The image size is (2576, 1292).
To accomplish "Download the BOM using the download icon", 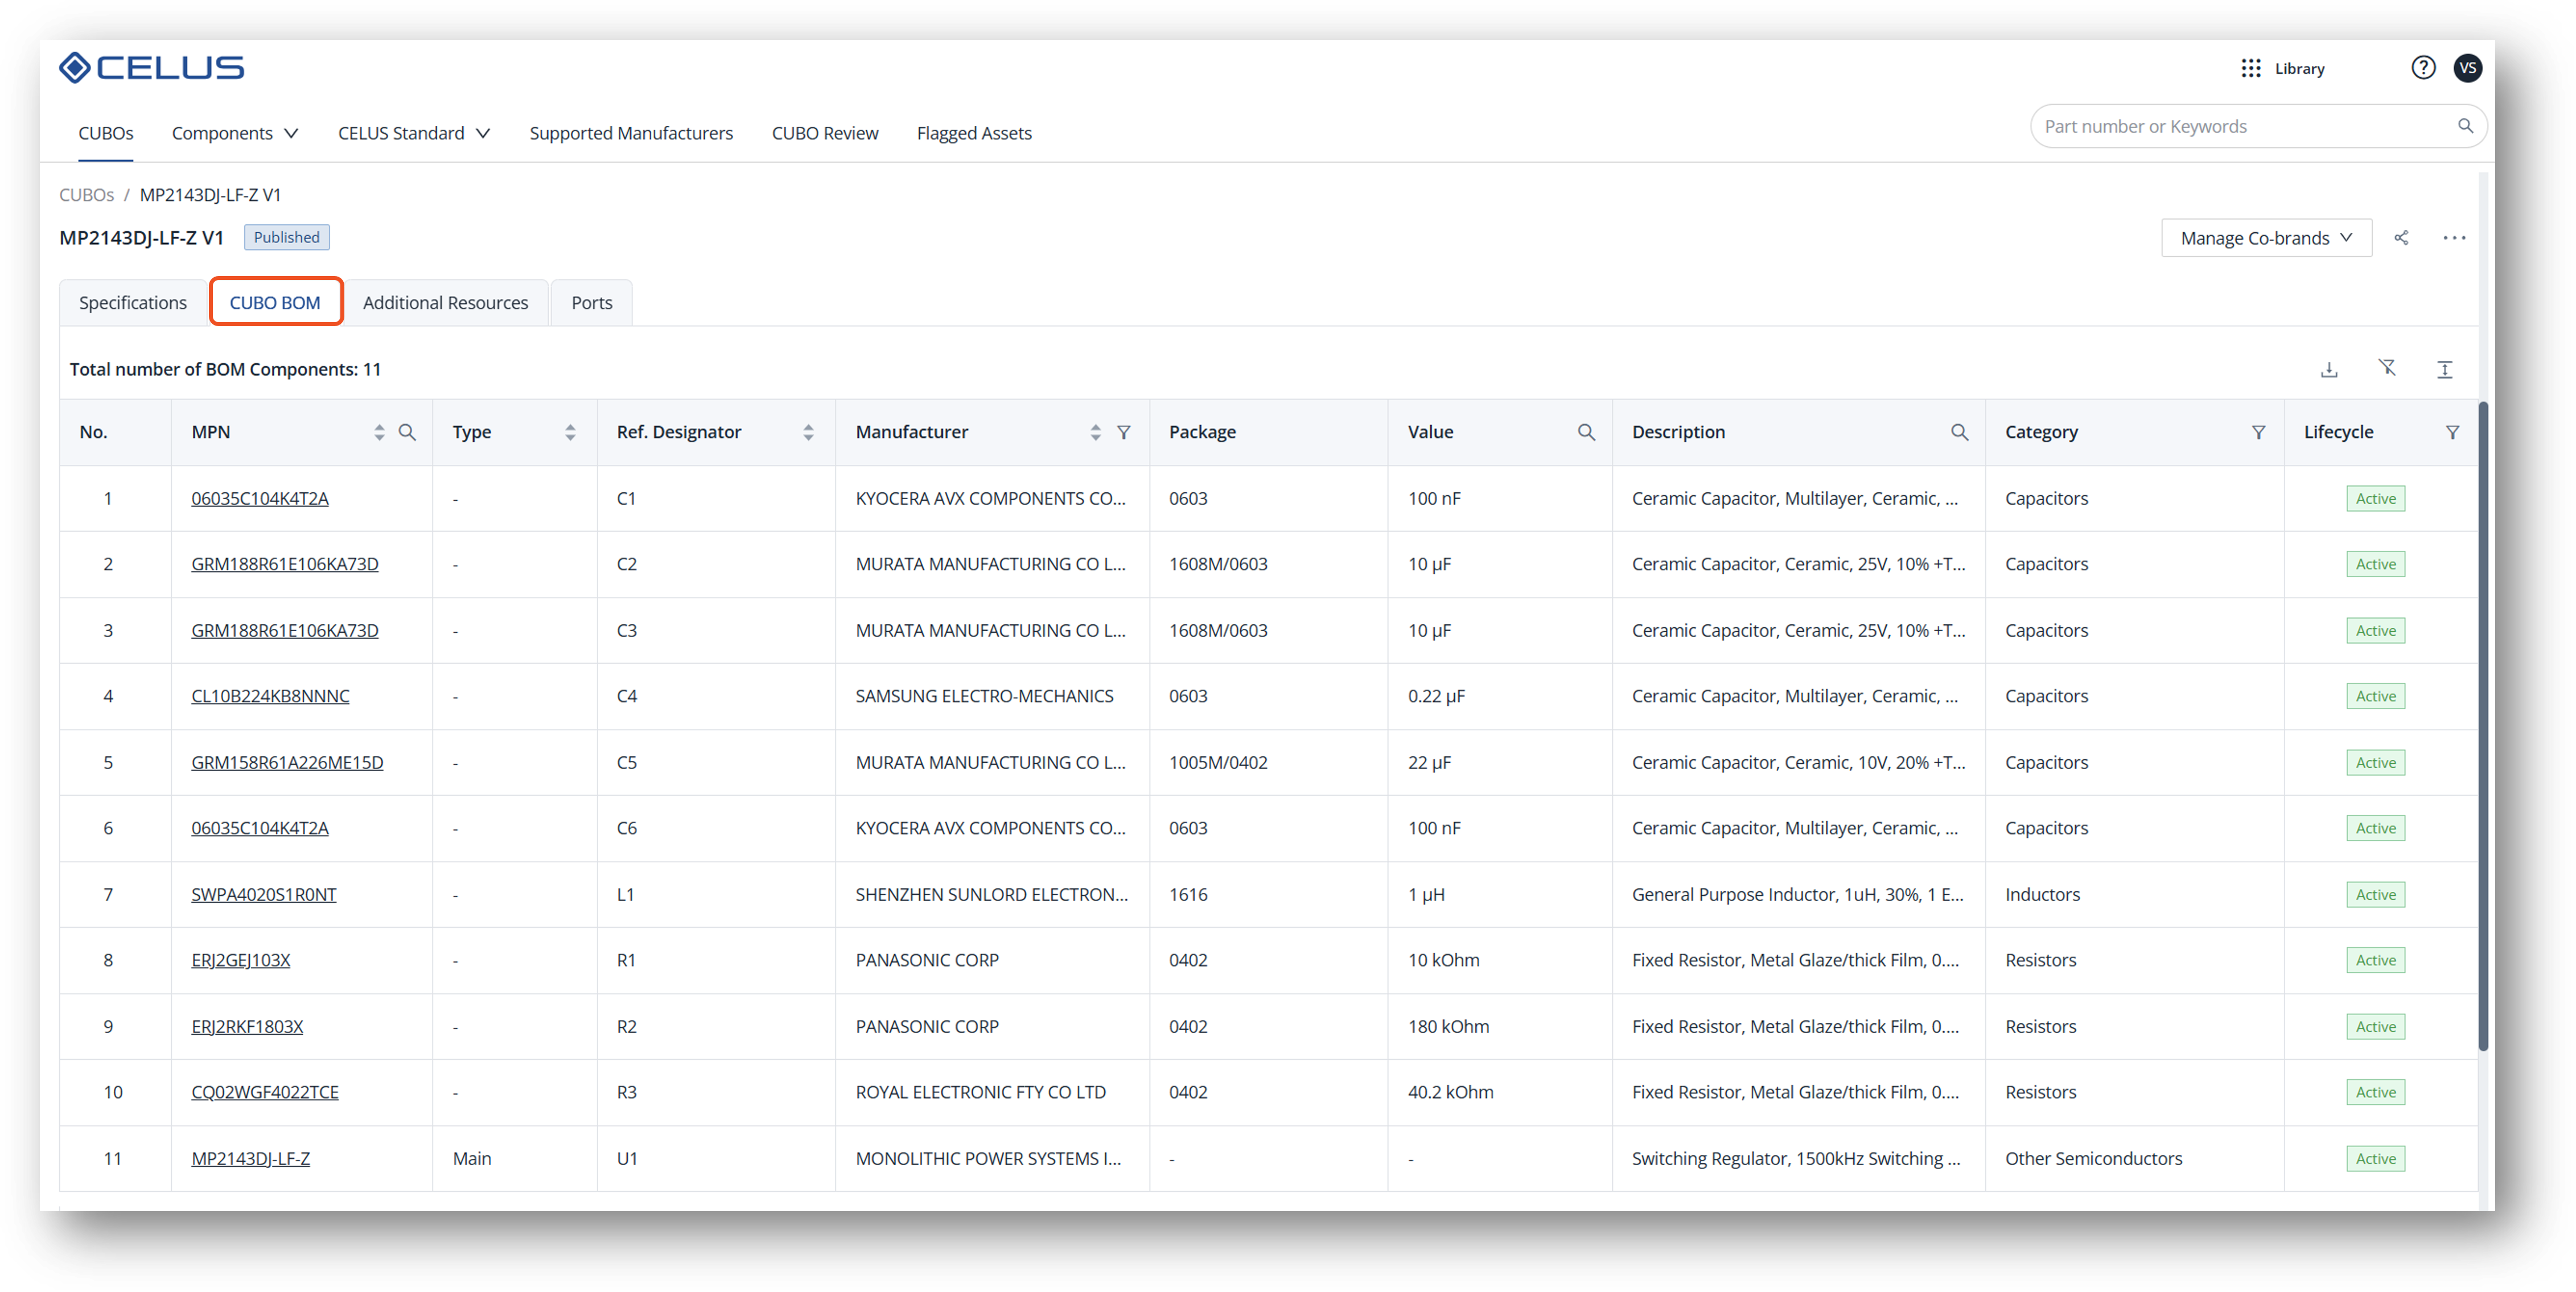I will coord(2329,369).
